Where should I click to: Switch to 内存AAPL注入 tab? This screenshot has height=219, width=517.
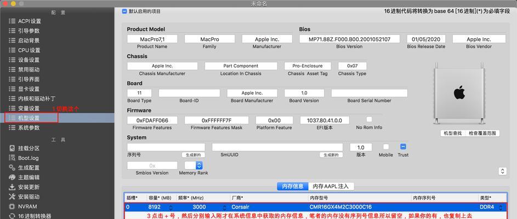coord(331,186)
